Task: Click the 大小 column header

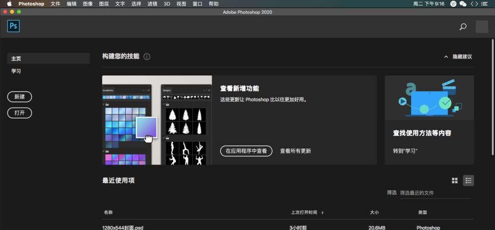Action: (374, 213)
